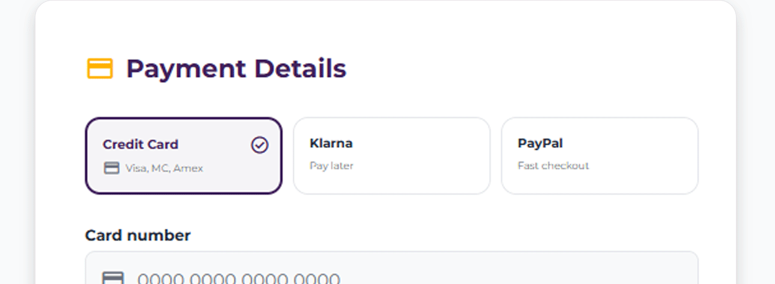Switch payment method to PayPal
This screenshot has width=775, height=284.
(599, 156)
